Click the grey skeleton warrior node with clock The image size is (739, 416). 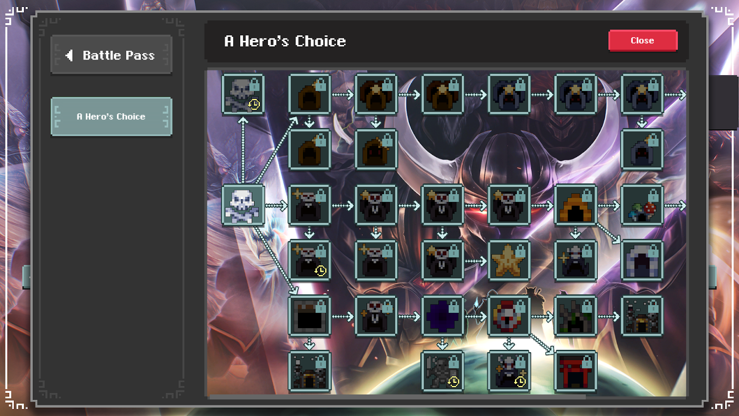pos(442,372)
